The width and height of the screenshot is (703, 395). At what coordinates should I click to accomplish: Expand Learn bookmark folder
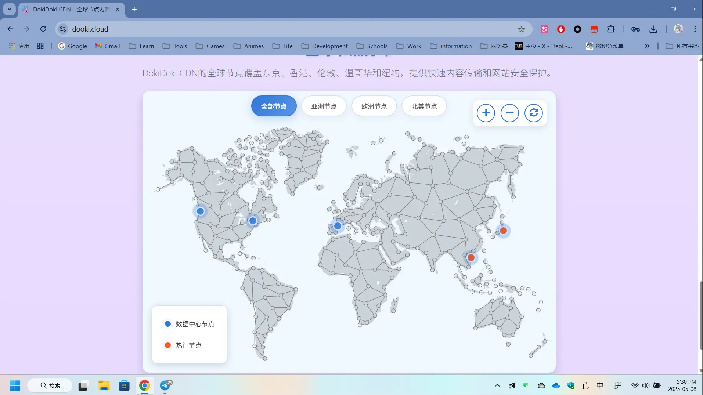[141, 46]
